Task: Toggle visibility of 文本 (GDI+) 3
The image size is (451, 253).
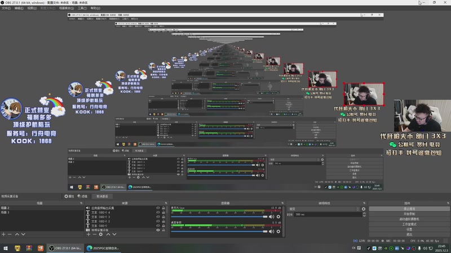Action: click(x=158, y=217)
